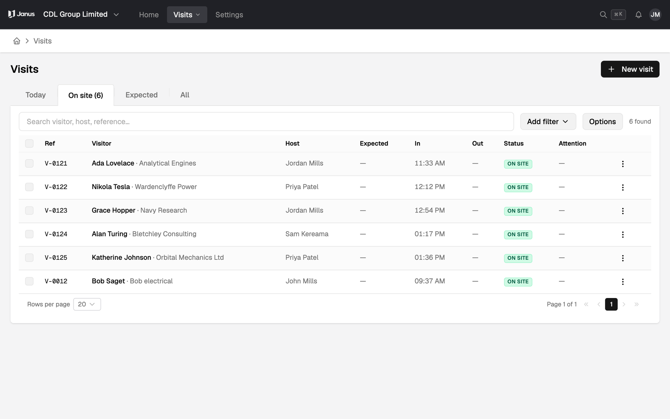This screenshot has height=419, width=670.
Task: Select page number 1
Action: click(611, 304)
